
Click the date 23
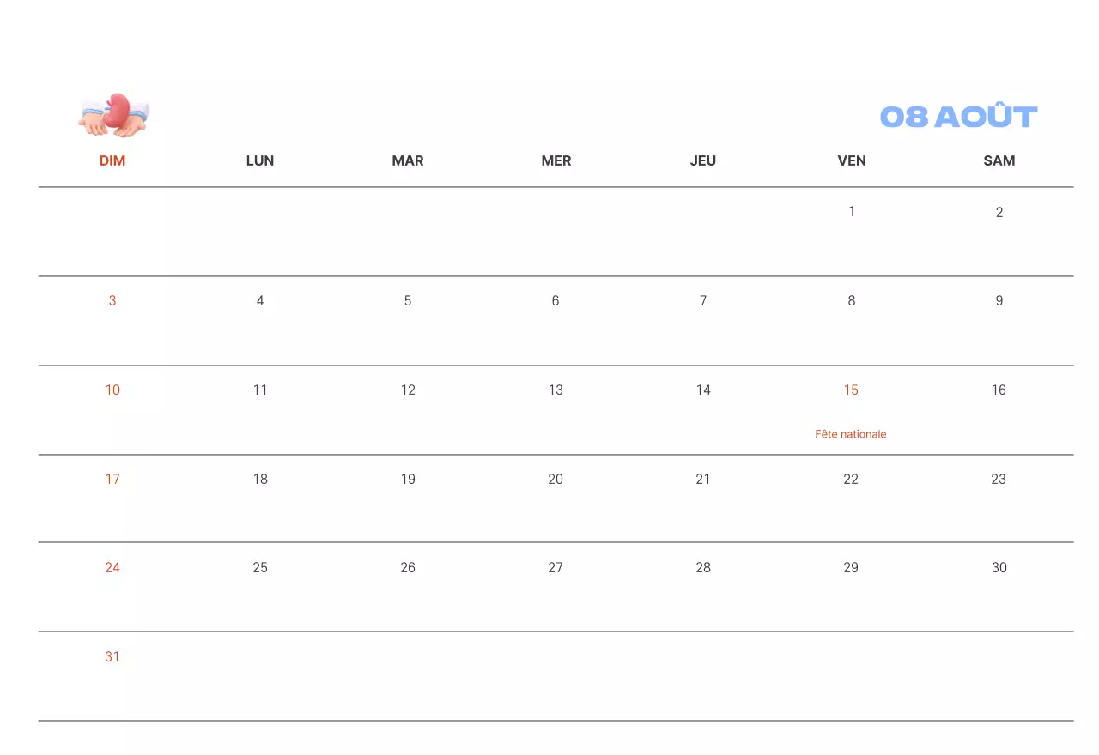tap(999, 480)
